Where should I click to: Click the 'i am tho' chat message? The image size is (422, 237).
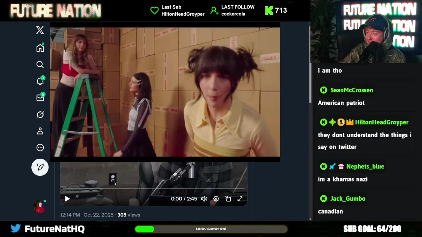point(330,70)
